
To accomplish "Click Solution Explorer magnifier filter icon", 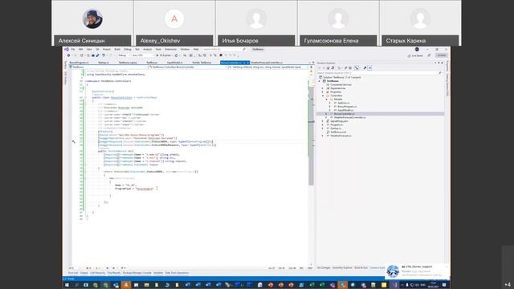I will (357, 67).
